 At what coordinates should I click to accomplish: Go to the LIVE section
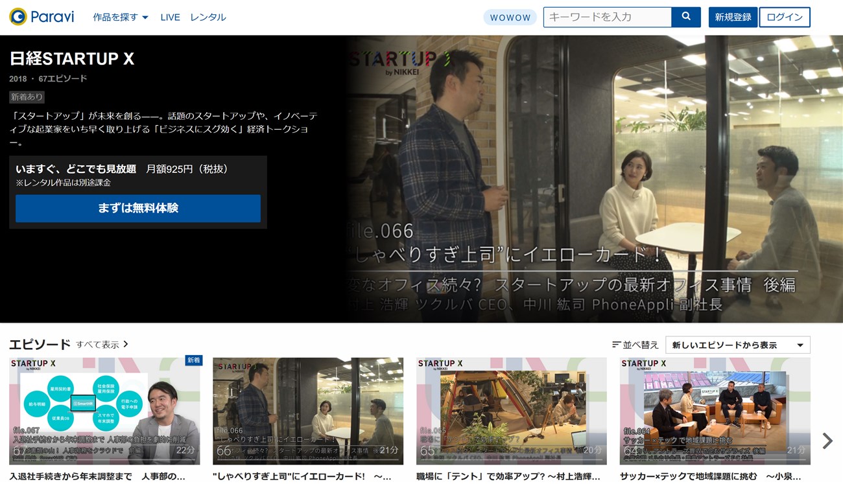170,17
